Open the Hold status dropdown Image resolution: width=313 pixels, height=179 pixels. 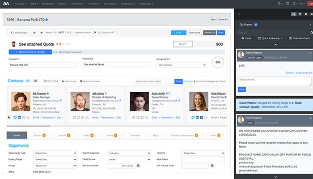coord(182,44)
